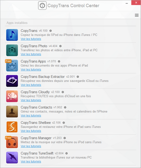This screenshot has height=168, width=141.
Task: Click the 'CopyTrans TuneSwift' app title
Action: tap(37, 153)
